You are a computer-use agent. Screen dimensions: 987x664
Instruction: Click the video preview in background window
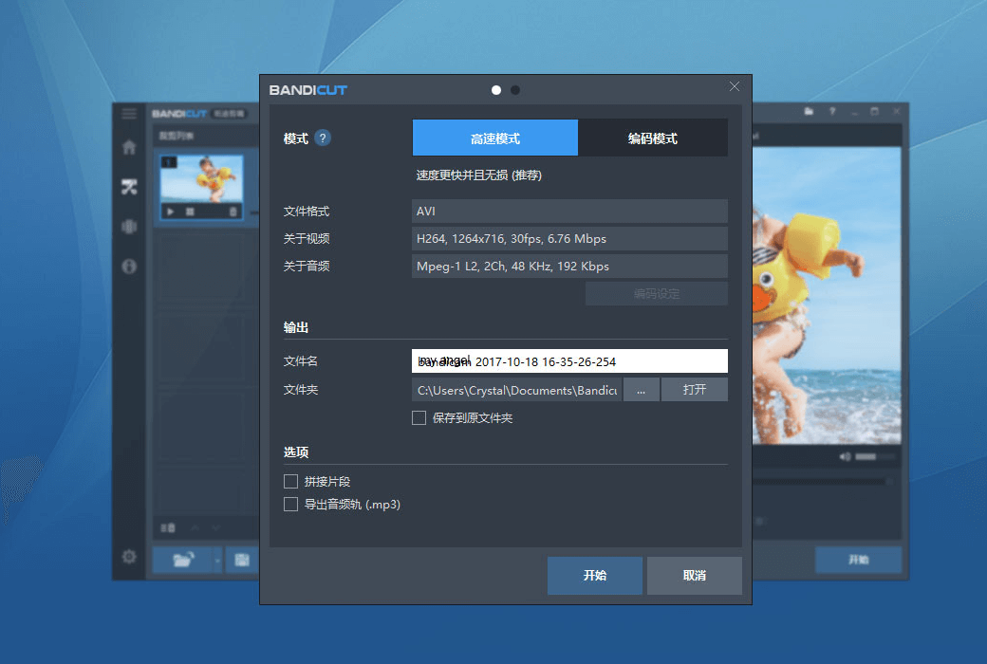pyautogui.click(x=827, y=296)
